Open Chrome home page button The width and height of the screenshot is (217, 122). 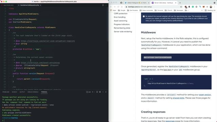(x=122, y=7)
